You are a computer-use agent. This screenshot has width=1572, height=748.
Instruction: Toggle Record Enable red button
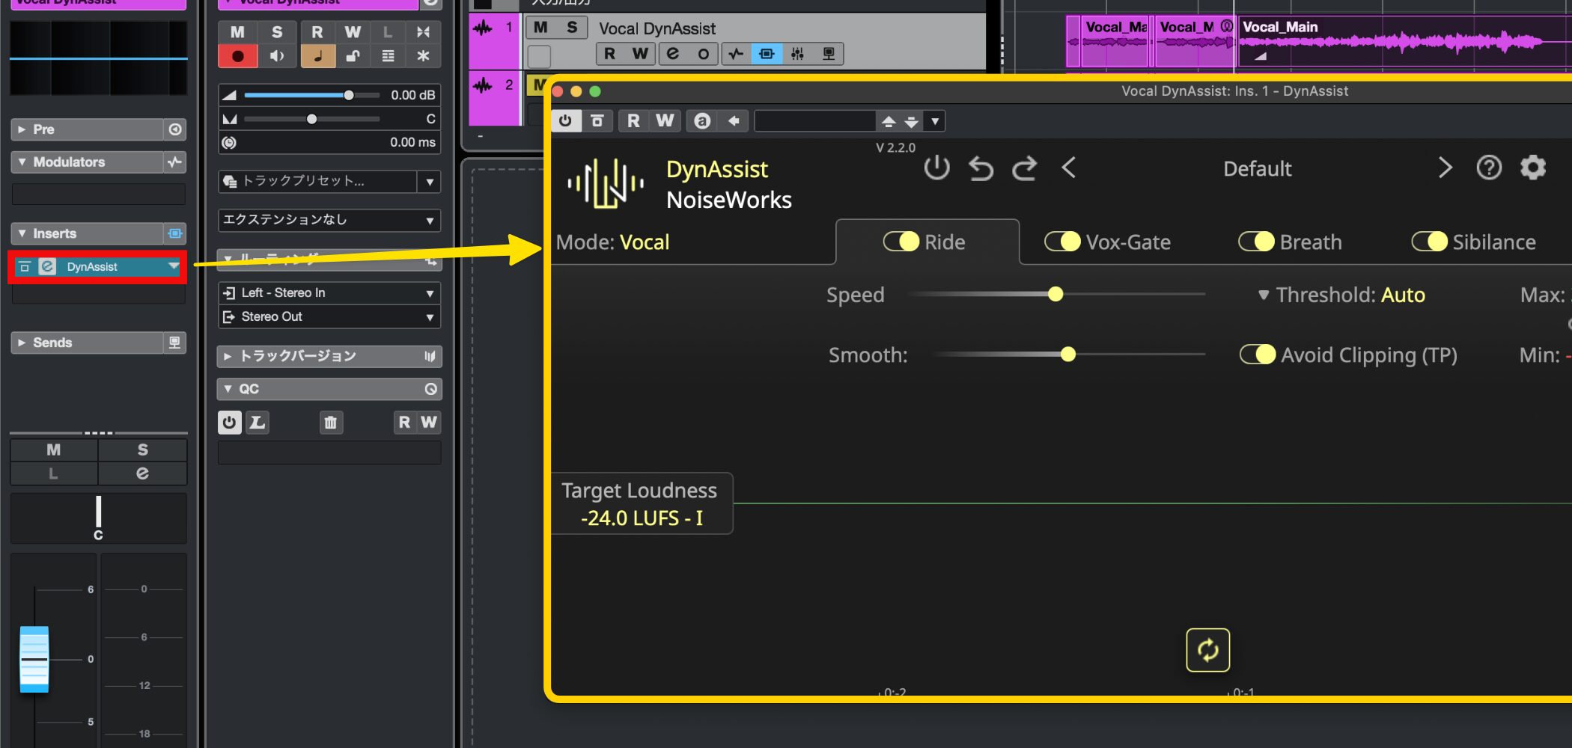[x=237, y=56]
